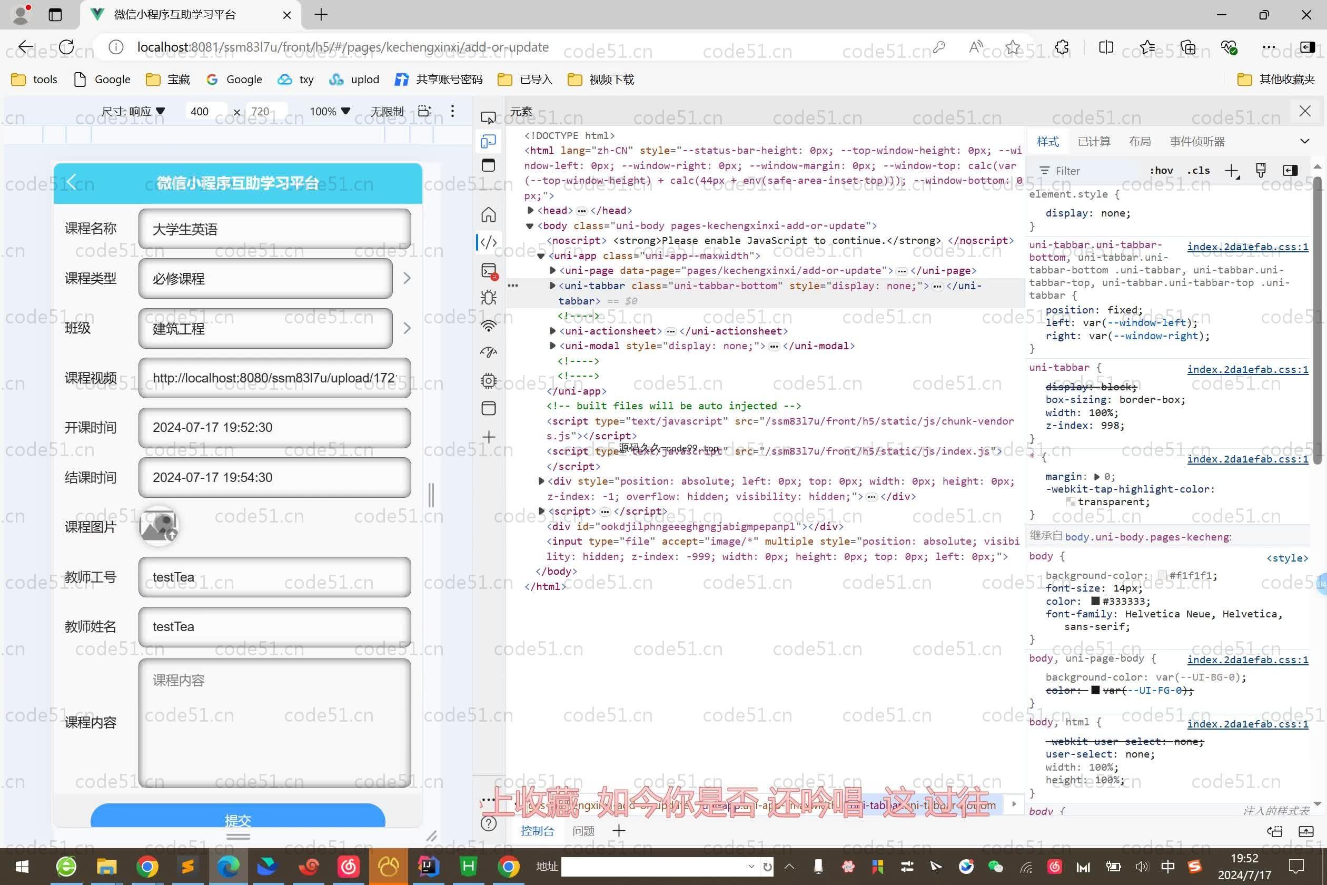Open the Sources bug icon panel

[x=489, y=298]
